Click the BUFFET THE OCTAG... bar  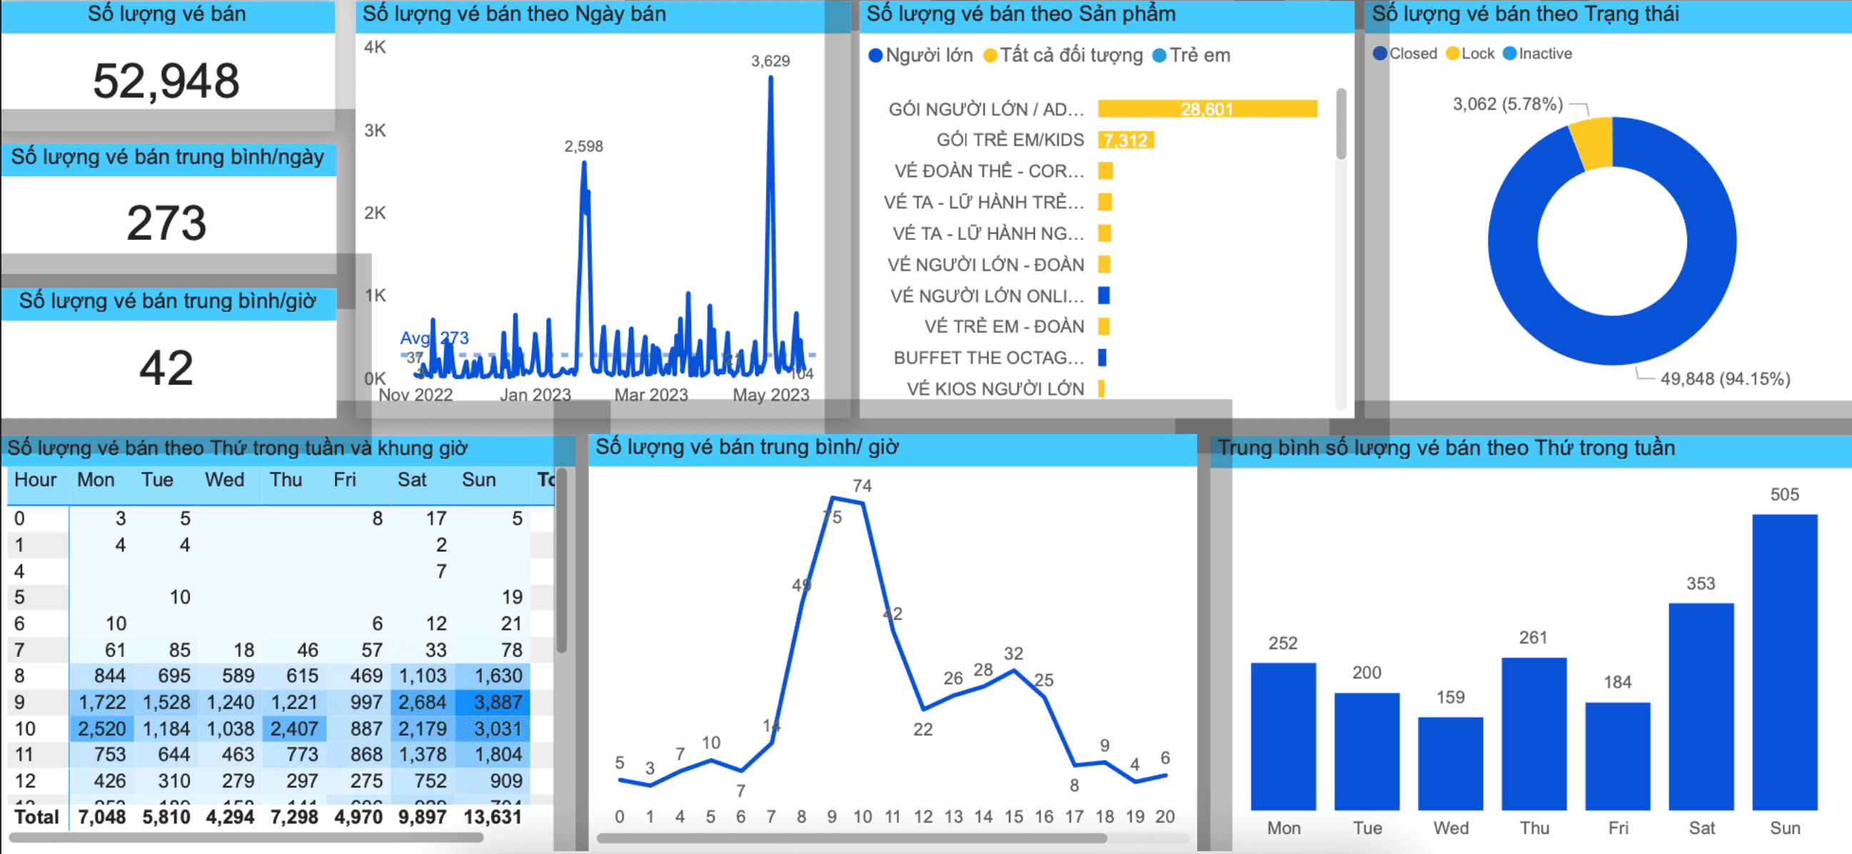click(1102, 357)
